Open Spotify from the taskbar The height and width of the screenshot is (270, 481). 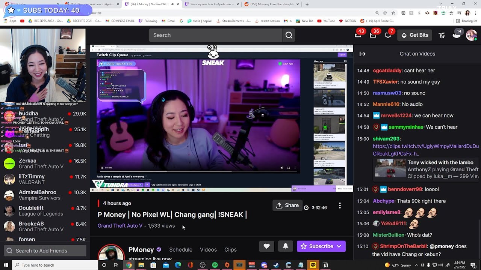click(215, 265)
